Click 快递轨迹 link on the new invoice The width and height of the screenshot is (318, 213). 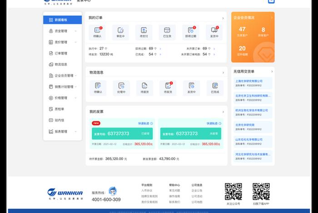145,123
